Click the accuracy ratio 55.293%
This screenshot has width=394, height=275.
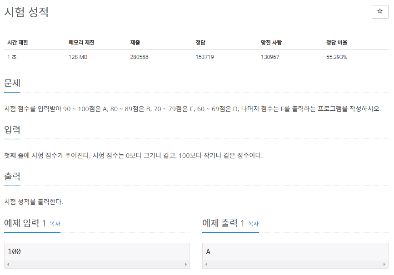337,57
